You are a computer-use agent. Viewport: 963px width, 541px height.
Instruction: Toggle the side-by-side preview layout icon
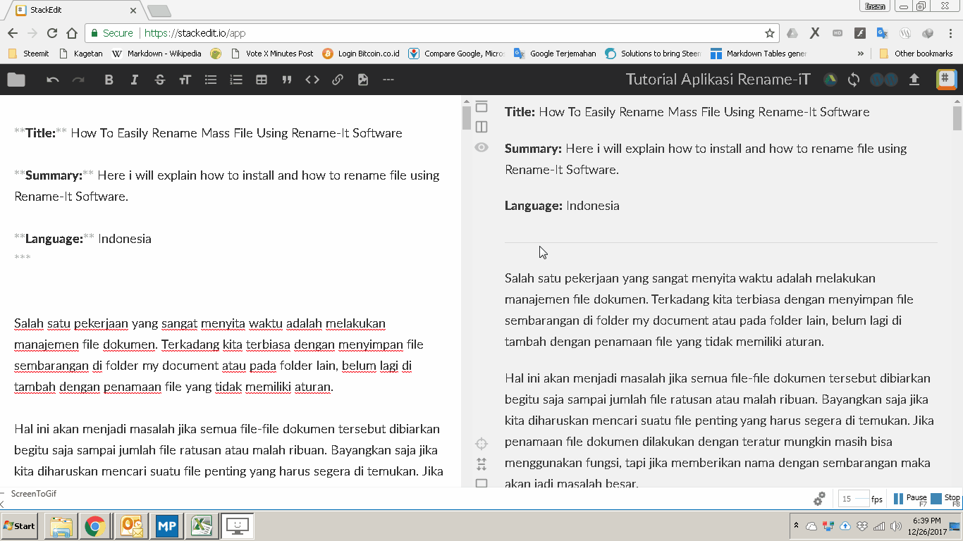481,127
